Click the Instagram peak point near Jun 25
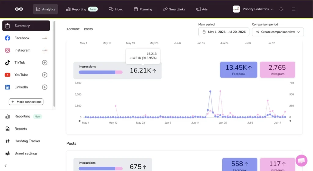The image size is (313, 171). coord(220,91)
